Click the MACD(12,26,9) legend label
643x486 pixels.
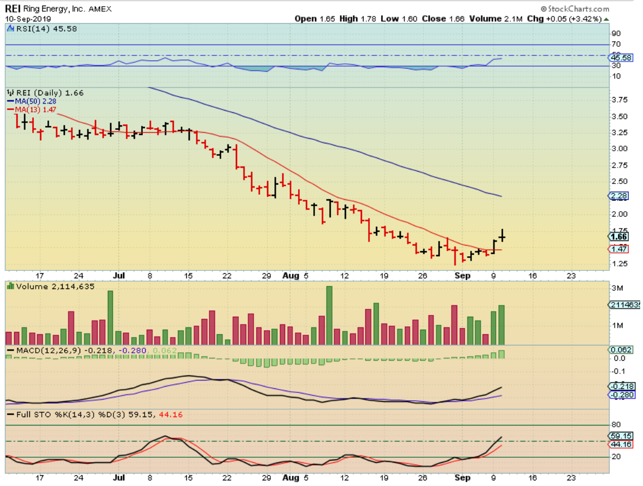[49, 351]
